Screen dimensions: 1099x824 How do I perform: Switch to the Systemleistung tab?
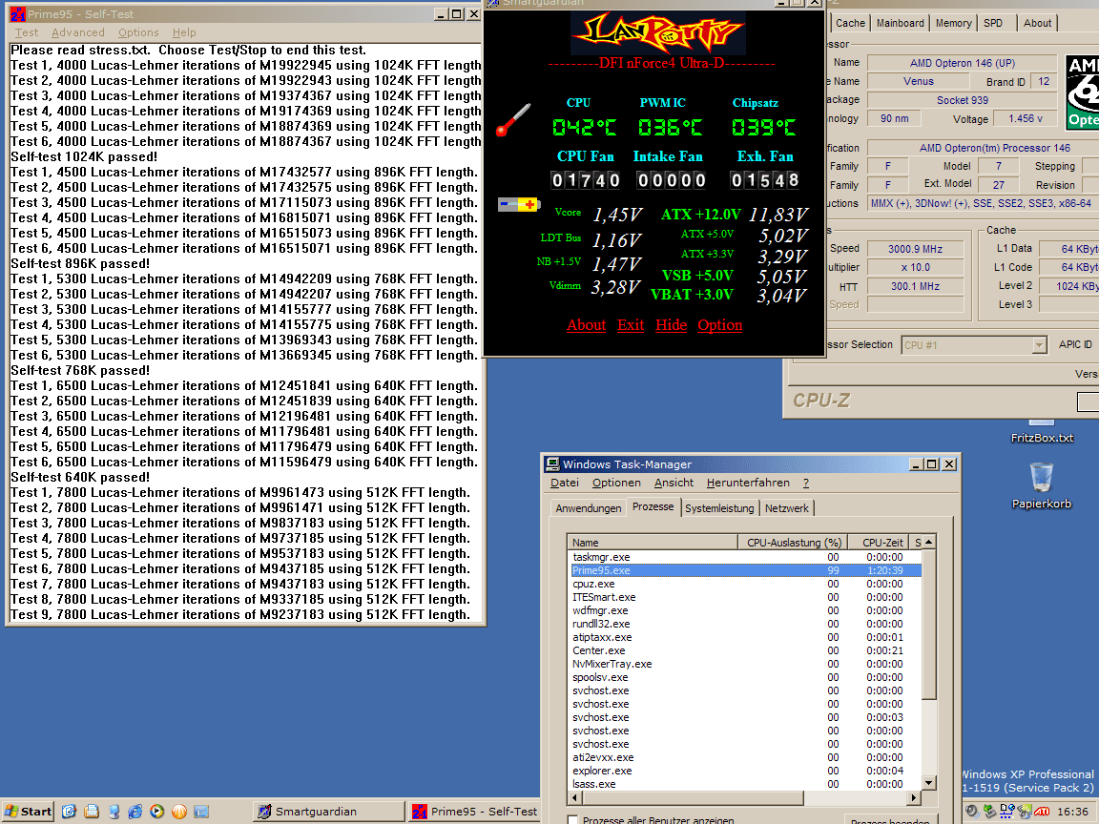(719, 508)
